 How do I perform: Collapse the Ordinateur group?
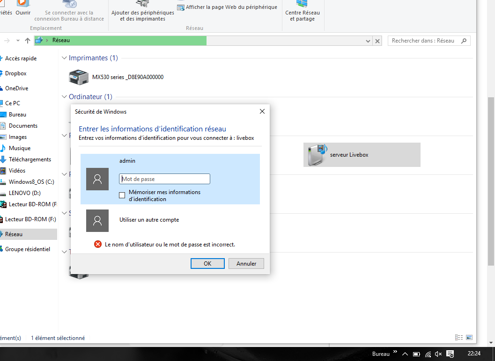click(65, 97)
